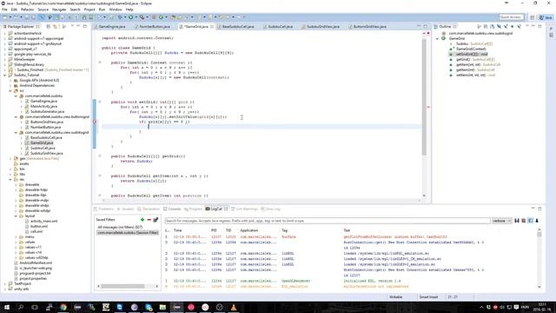
Task: Open the verbose log level dropdown
Action: (501, 221)
